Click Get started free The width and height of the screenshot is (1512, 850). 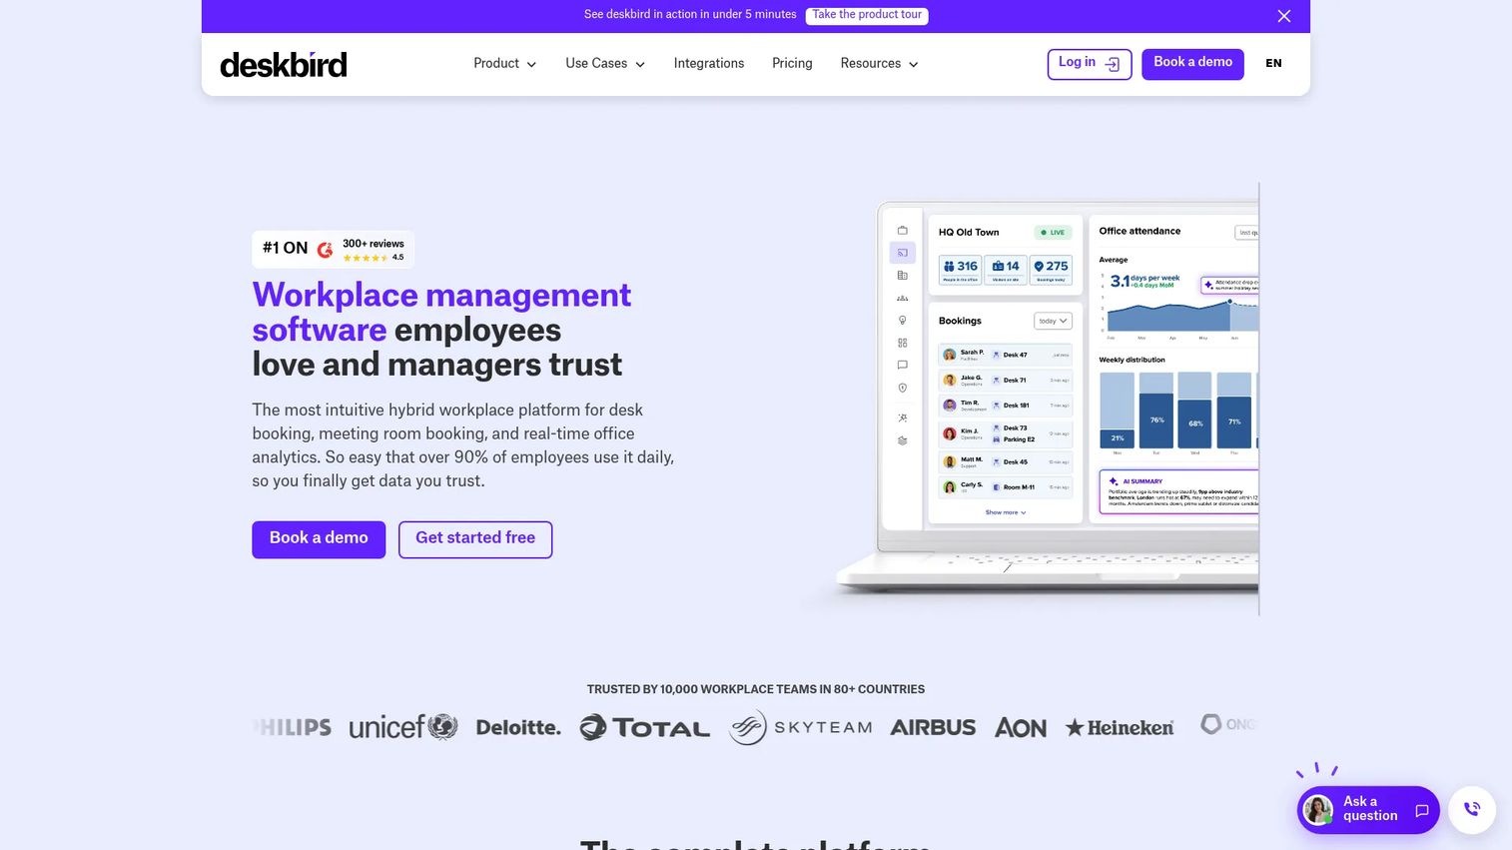tap(475, 539)
